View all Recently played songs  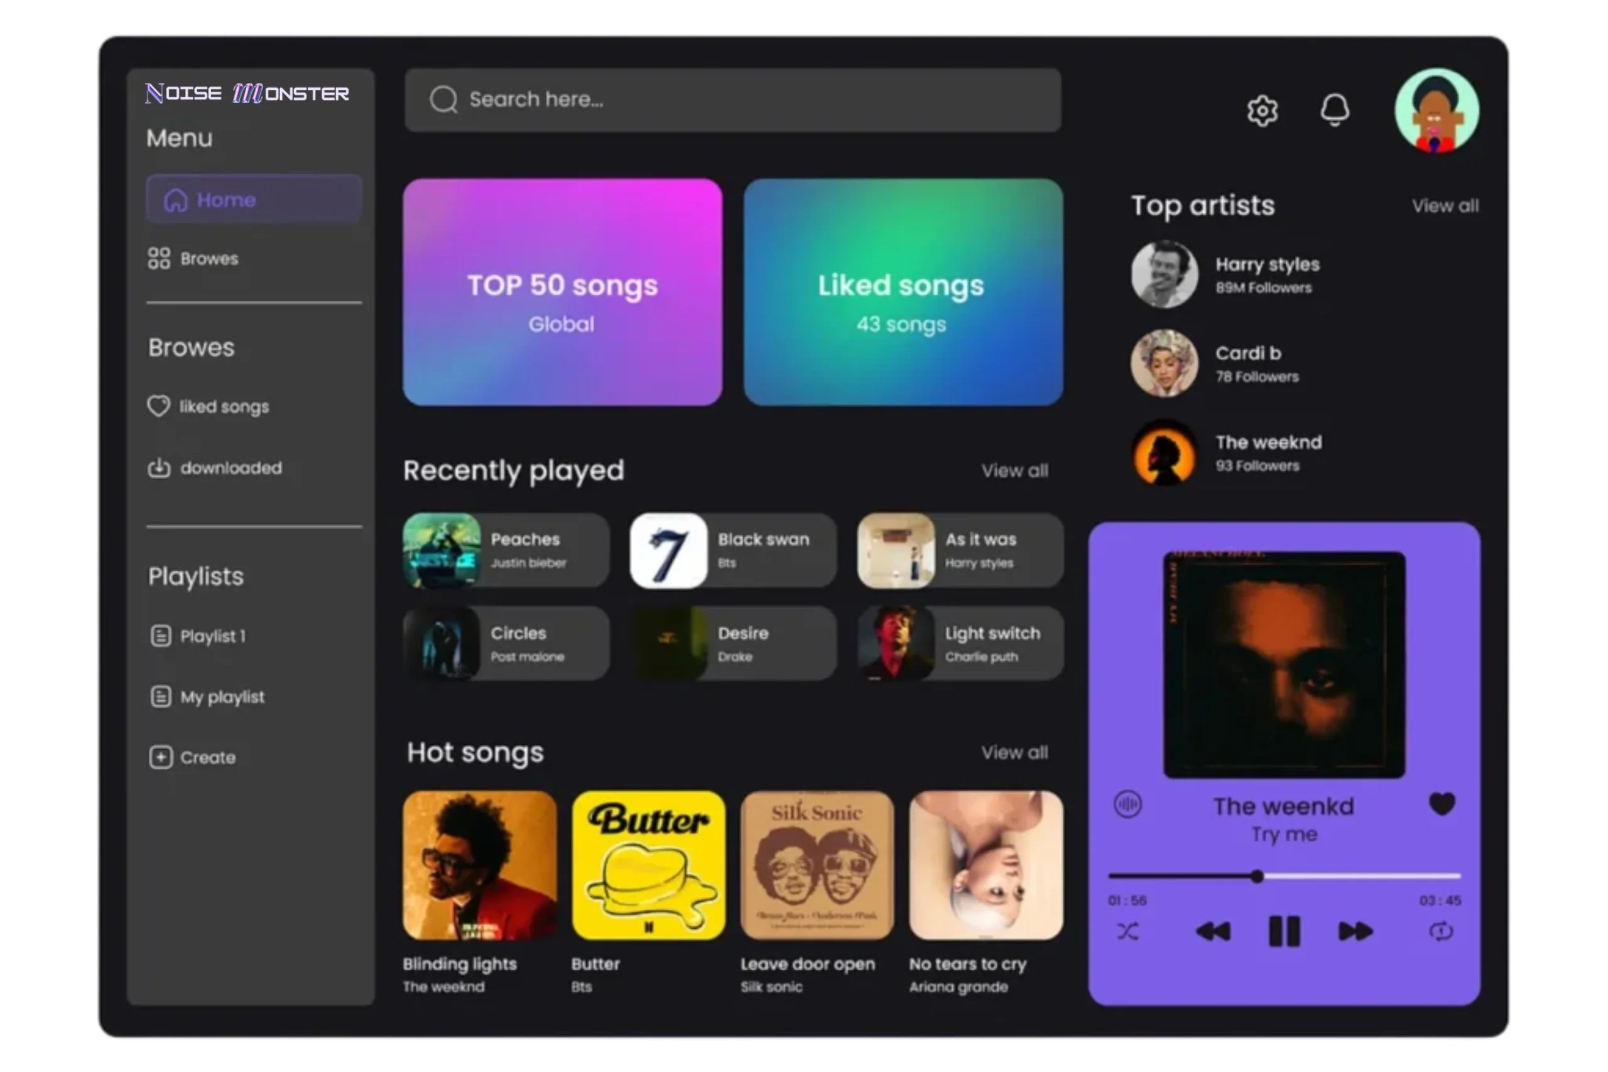[x=1015, y=470]
